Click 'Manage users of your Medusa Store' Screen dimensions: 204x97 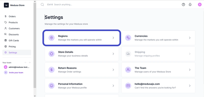[153, 72]
